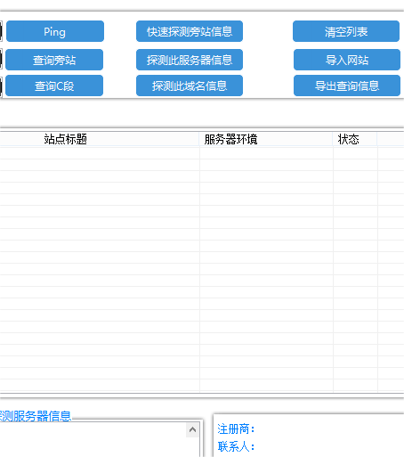404x457 pixels.
Task: Click scroll-up arrow in server info box
Action: [x=192, y=429]
